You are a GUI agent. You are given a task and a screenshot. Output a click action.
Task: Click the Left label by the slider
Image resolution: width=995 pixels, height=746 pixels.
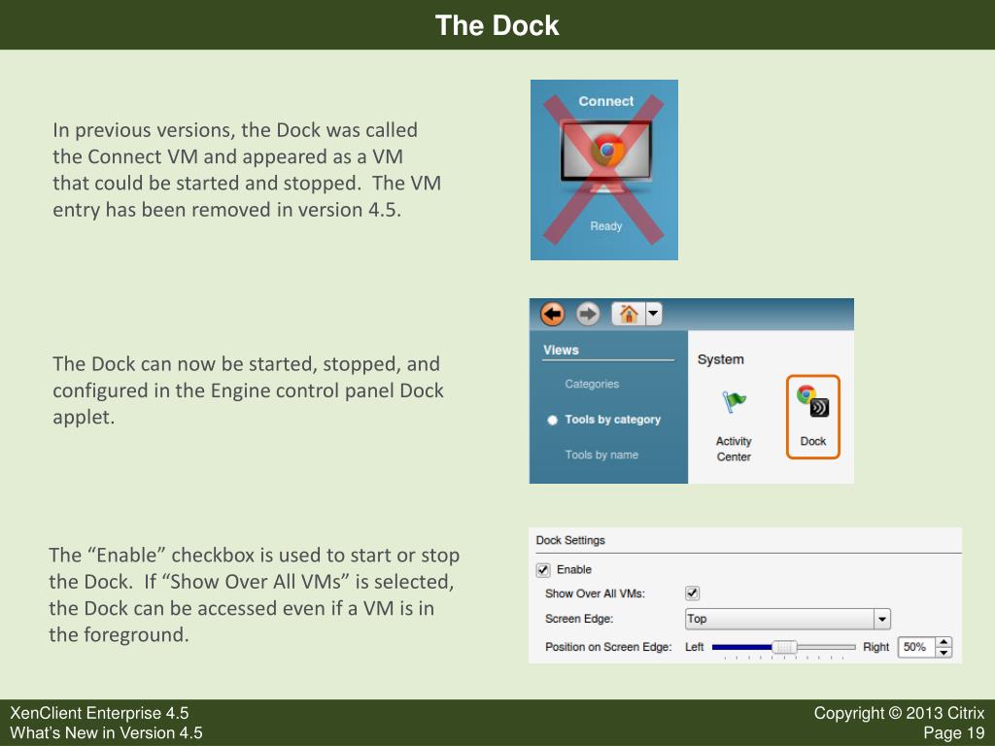point(694,647)
